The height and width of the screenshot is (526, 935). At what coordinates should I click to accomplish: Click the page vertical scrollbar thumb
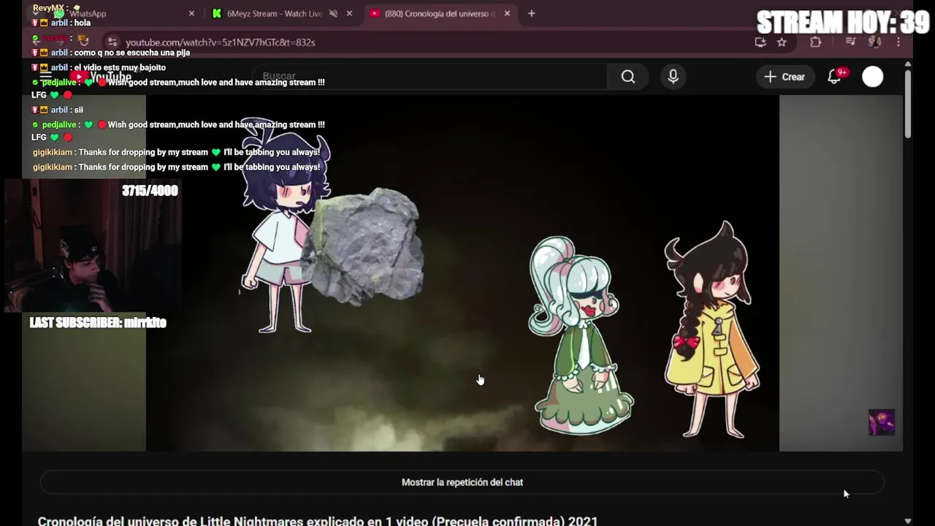(x=908, y=104)
